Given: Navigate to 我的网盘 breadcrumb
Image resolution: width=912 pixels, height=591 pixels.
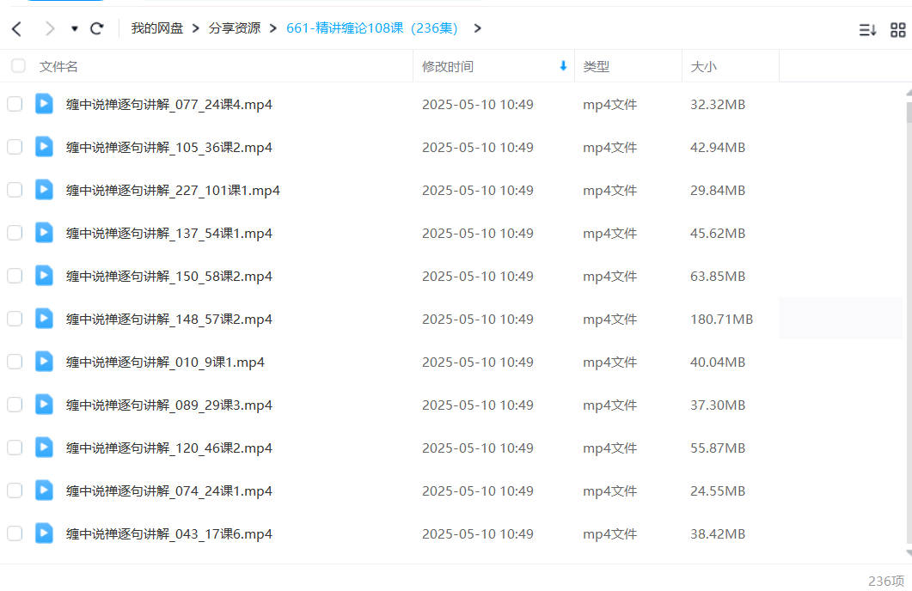Looking at the screenshot, I should pos(157,27).
